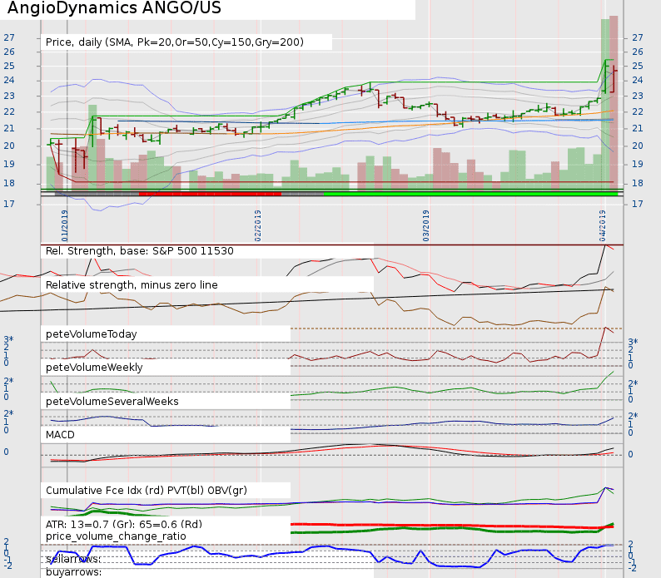Viewport: 661px width, 578px height.
Task: Click the red segment of the trend status bar
Action: pos(210,194)
